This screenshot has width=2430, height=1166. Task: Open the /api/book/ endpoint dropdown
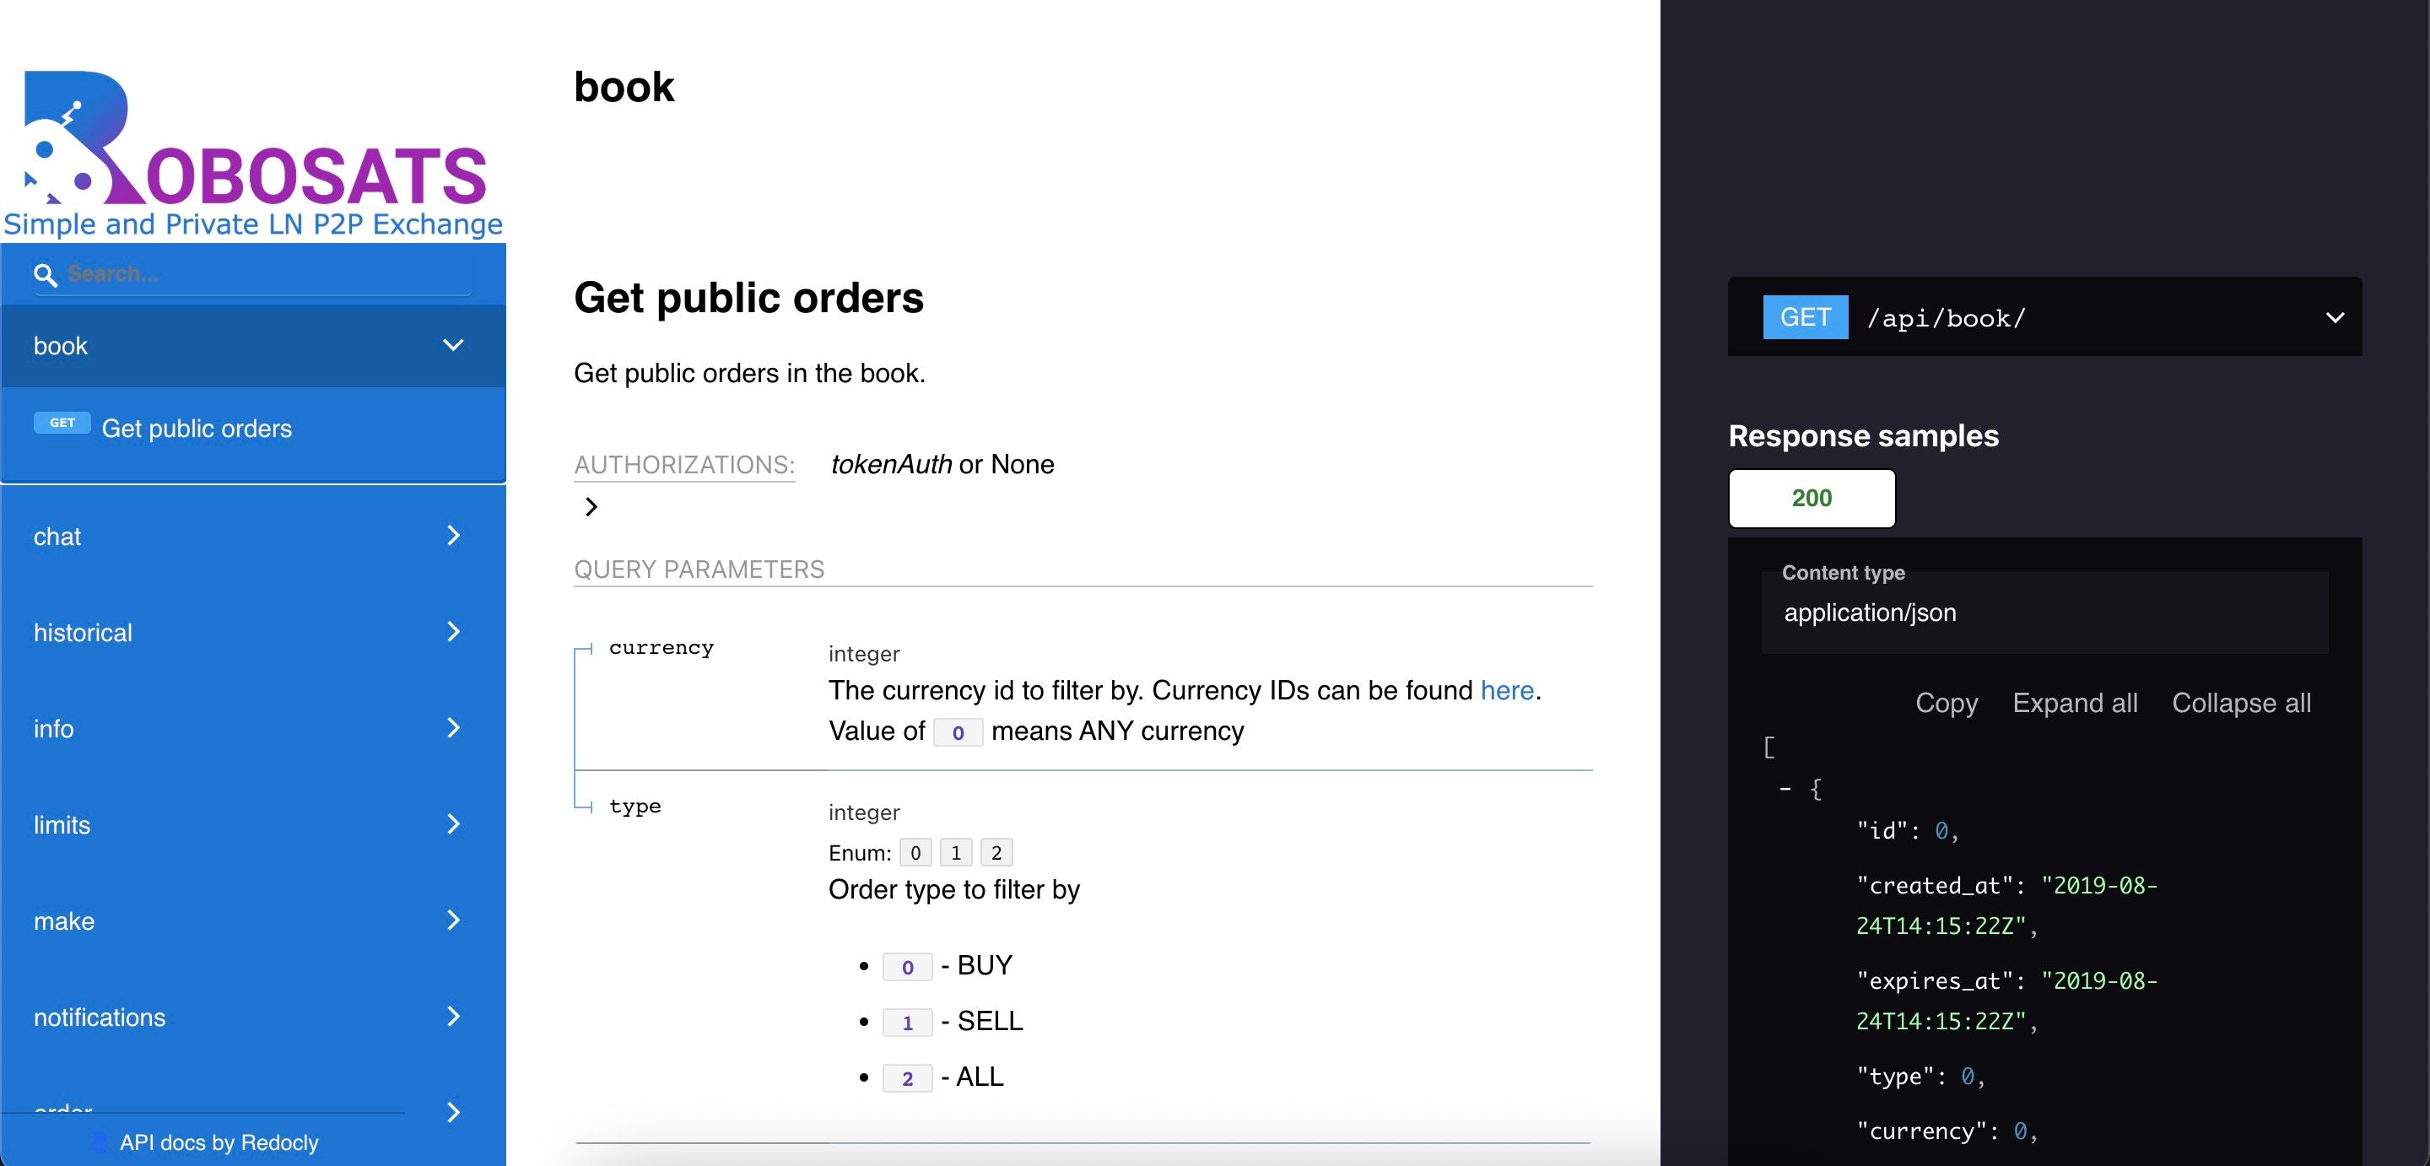pos(2335,317)
